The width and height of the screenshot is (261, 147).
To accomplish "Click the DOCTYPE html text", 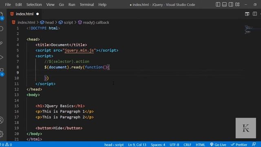I will (43, 28).
